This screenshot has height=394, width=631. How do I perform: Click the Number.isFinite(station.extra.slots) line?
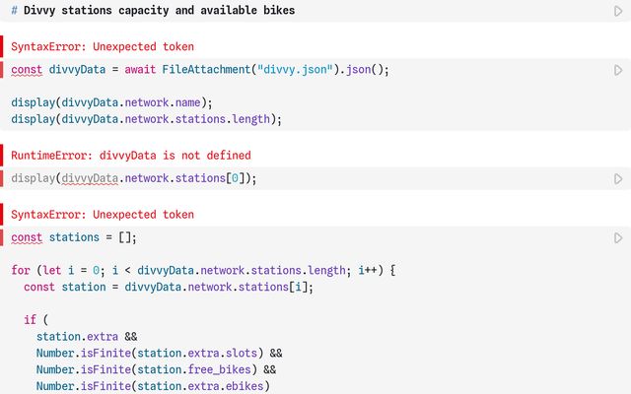point(159,353)
